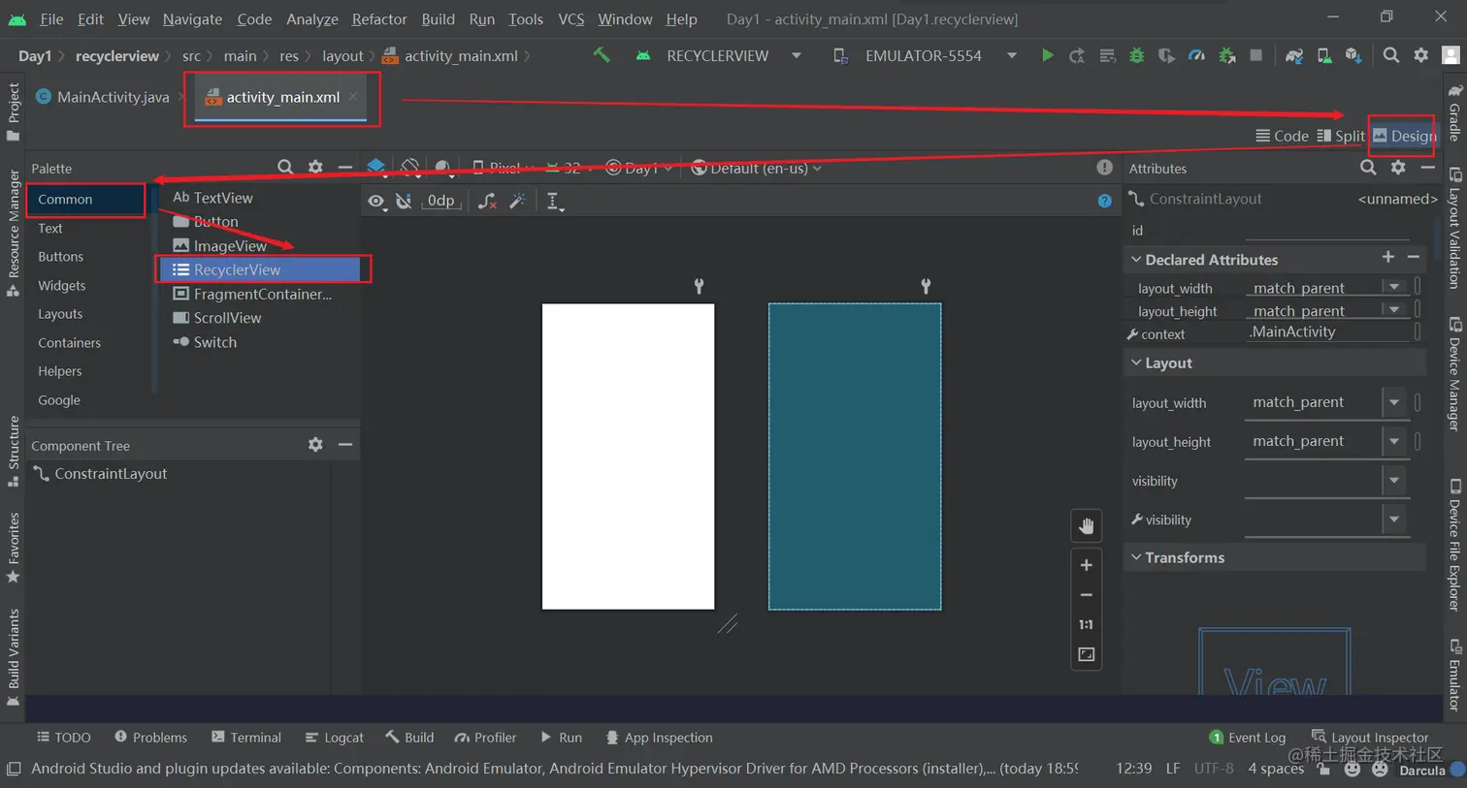Add a declared attribute plus icon
Viewport: 1467px width, 788px height.
tap(1388, 258)
